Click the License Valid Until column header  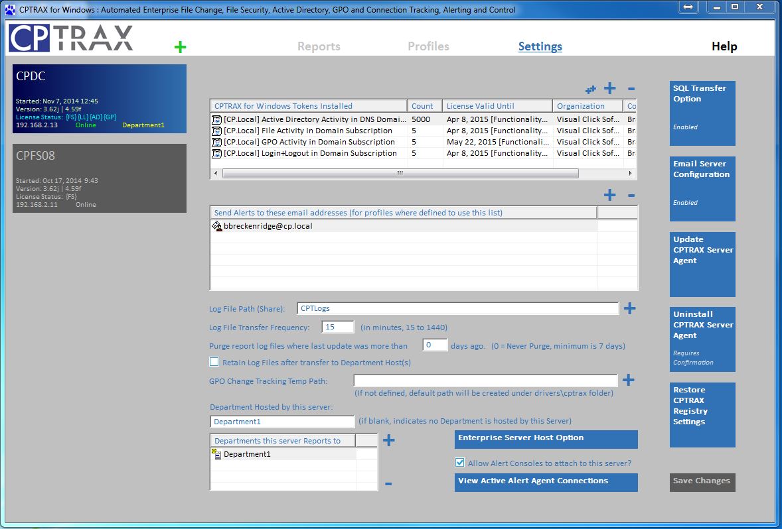(x=497, y=105)
